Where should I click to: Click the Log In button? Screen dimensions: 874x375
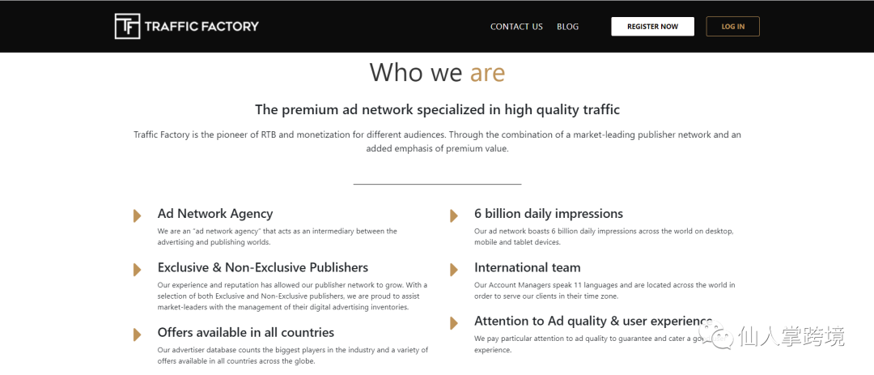pyautogui.click(x=732, y=26)
